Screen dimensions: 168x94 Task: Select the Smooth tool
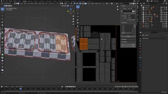(x=2, y=61)
